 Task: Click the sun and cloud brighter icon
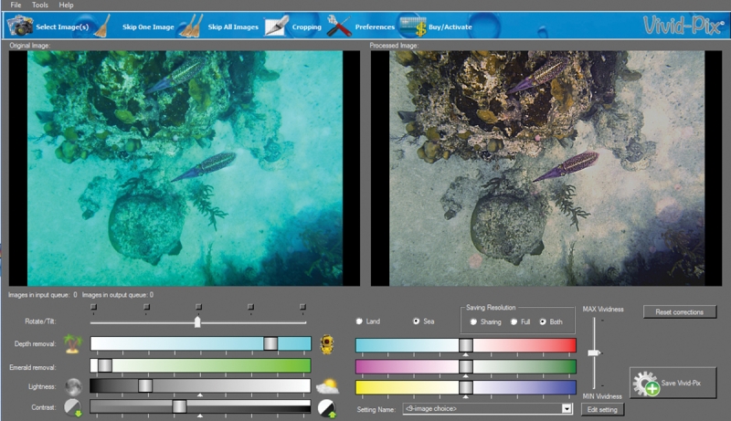click(x=328, y=386)
